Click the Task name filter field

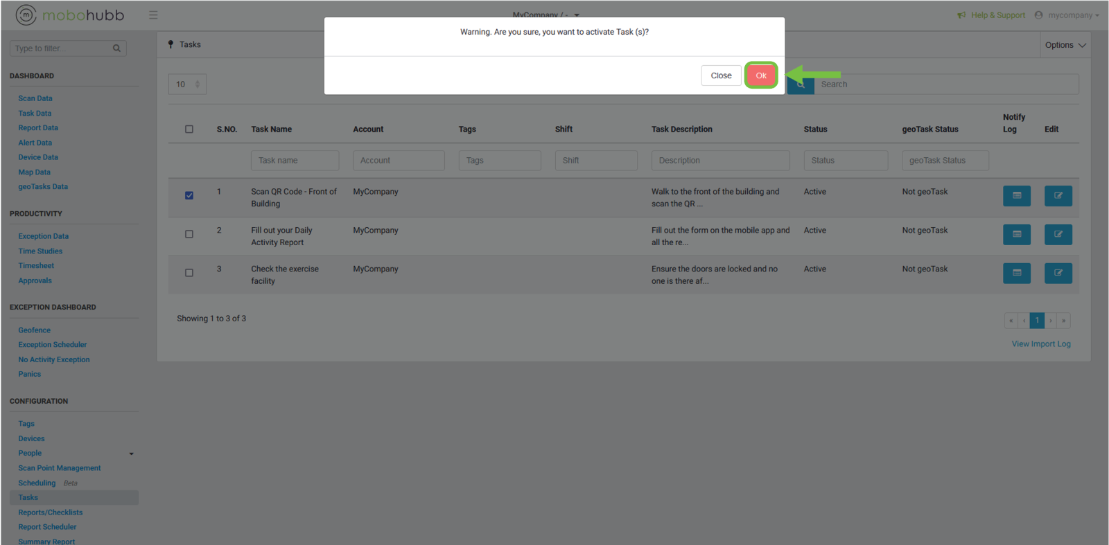[295, 161]
